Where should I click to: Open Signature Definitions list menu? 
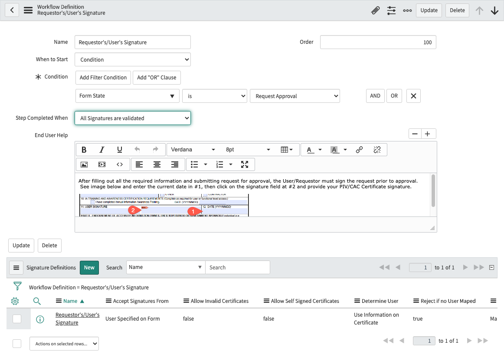(x=16, y=268)
